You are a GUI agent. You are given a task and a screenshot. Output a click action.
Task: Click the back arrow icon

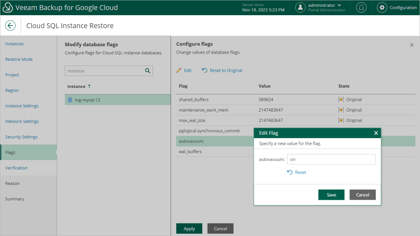click(x=10, y=26)
